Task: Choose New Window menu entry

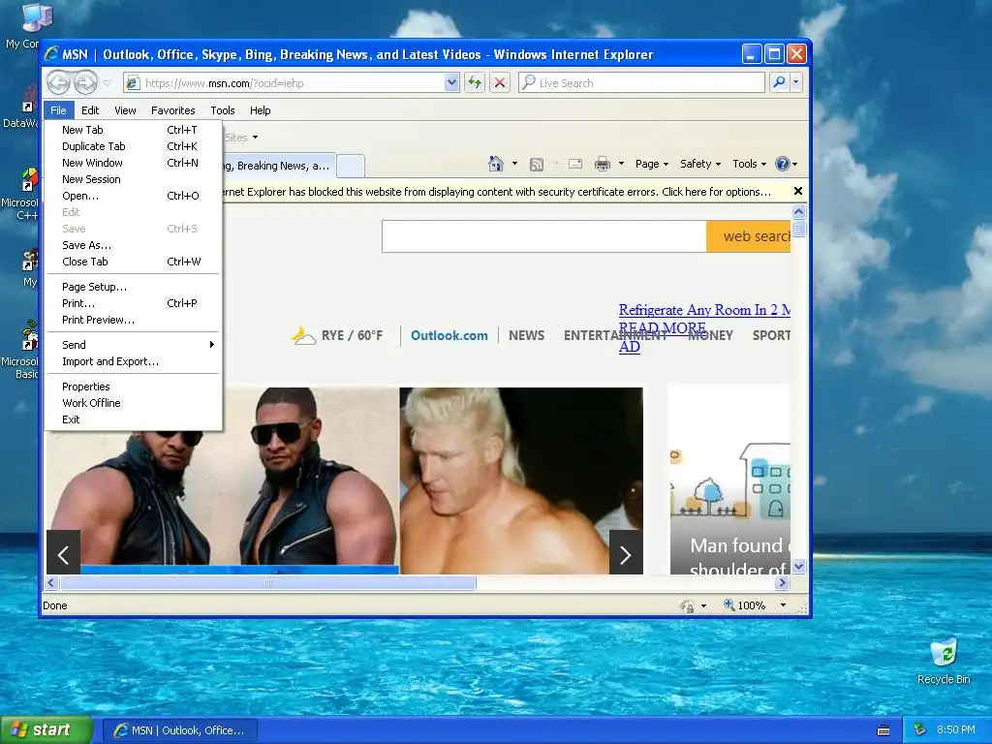Action: click(133, 163)
